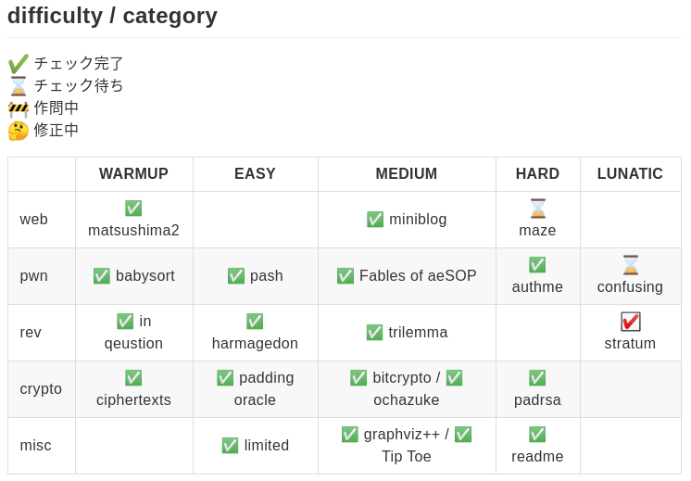Click the difficulty / category heading
The width and height of the screenshot is (691, 481).
112,16
